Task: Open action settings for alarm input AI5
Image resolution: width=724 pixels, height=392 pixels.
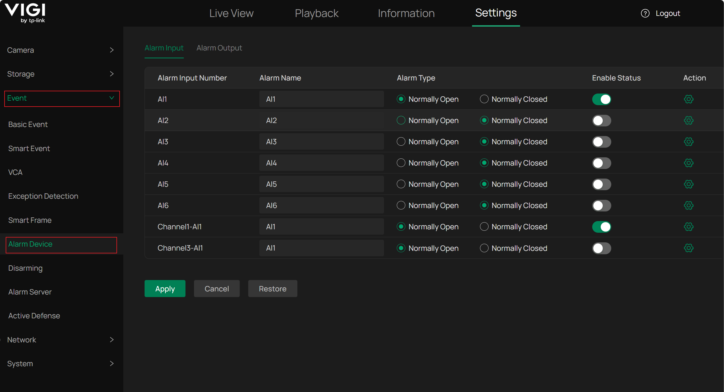Action: 689,184
